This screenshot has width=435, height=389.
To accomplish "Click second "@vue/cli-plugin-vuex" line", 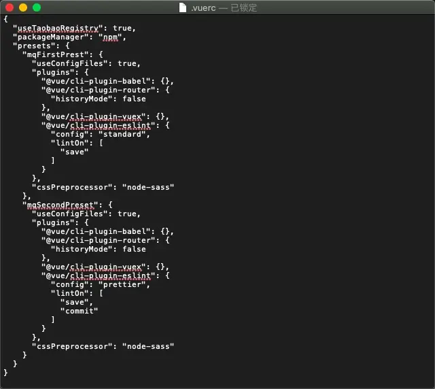I will point(105,267).
